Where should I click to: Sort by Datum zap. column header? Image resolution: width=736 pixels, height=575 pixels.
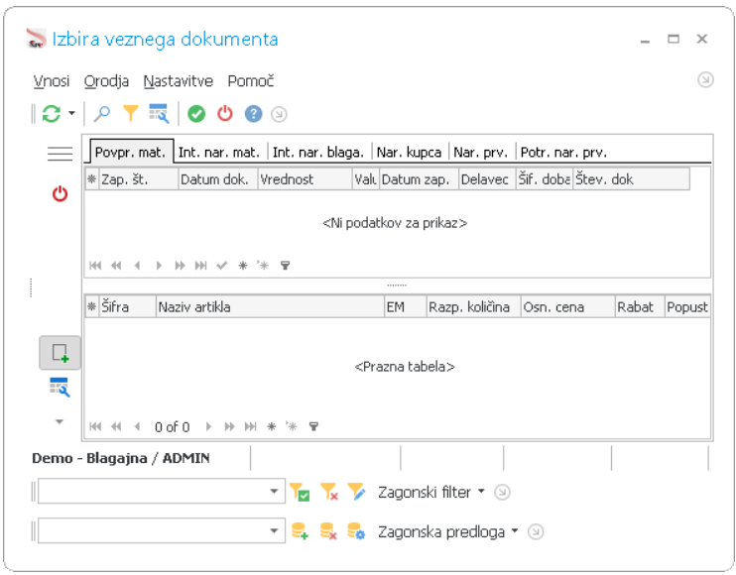419,179
